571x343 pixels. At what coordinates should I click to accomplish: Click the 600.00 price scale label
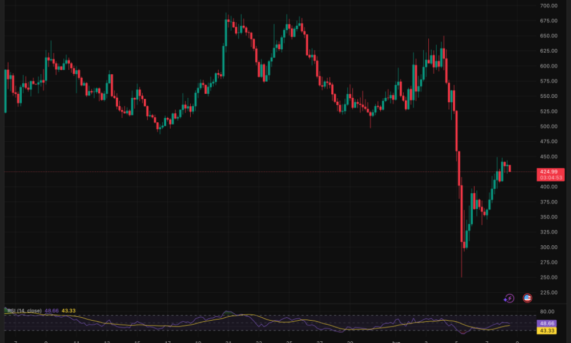(x=548, y=66)
